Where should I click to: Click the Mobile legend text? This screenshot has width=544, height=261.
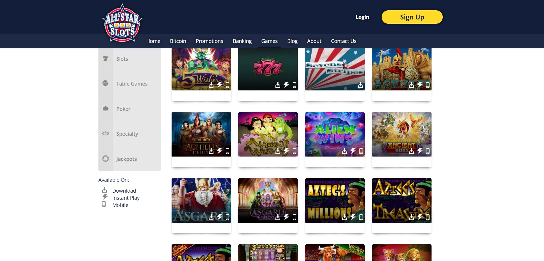120,205
